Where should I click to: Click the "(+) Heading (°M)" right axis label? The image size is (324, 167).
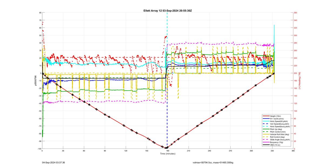[300, 81]
